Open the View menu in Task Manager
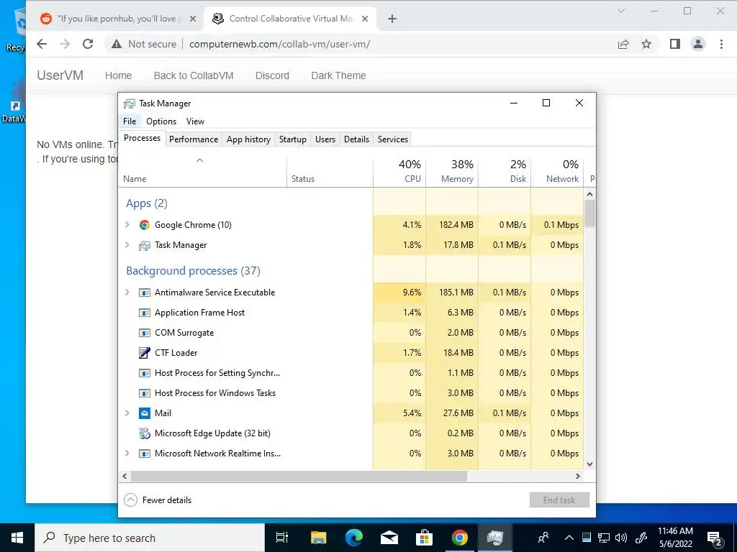 pos(195,121)
